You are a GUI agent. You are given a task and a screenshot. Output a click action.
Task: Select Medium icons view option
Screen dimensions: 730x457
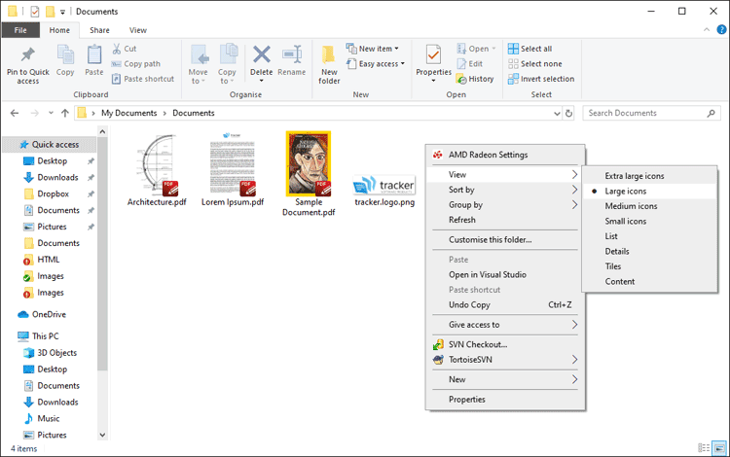pyautogui.click(x=649, y=206)
